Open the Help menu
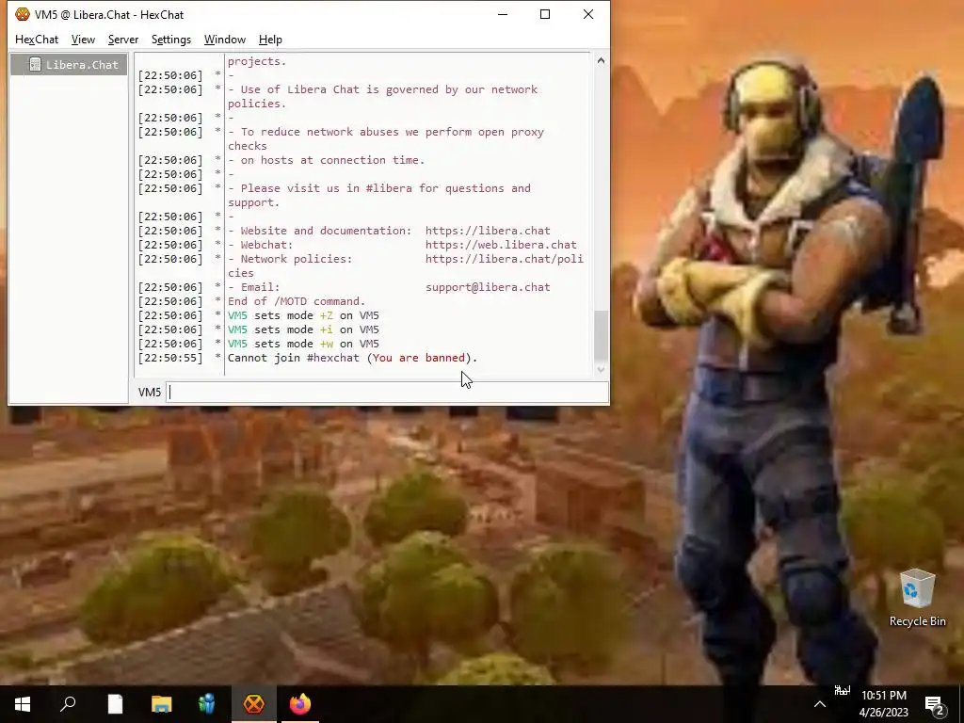 click(x=270, y=40)
